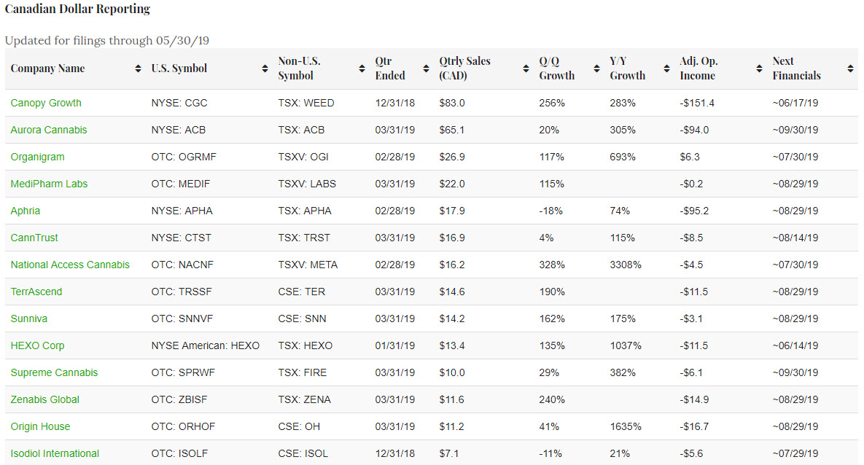Sort by Qtrly Sales (CAD) arrows
The height and width of the screenshot is (465, 864).
(526, 69)
